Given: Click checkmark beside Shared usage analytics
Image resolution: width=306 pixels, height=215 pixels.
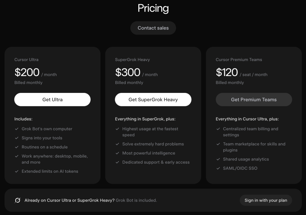Looking at the screenshot, I should pos(218,159).
